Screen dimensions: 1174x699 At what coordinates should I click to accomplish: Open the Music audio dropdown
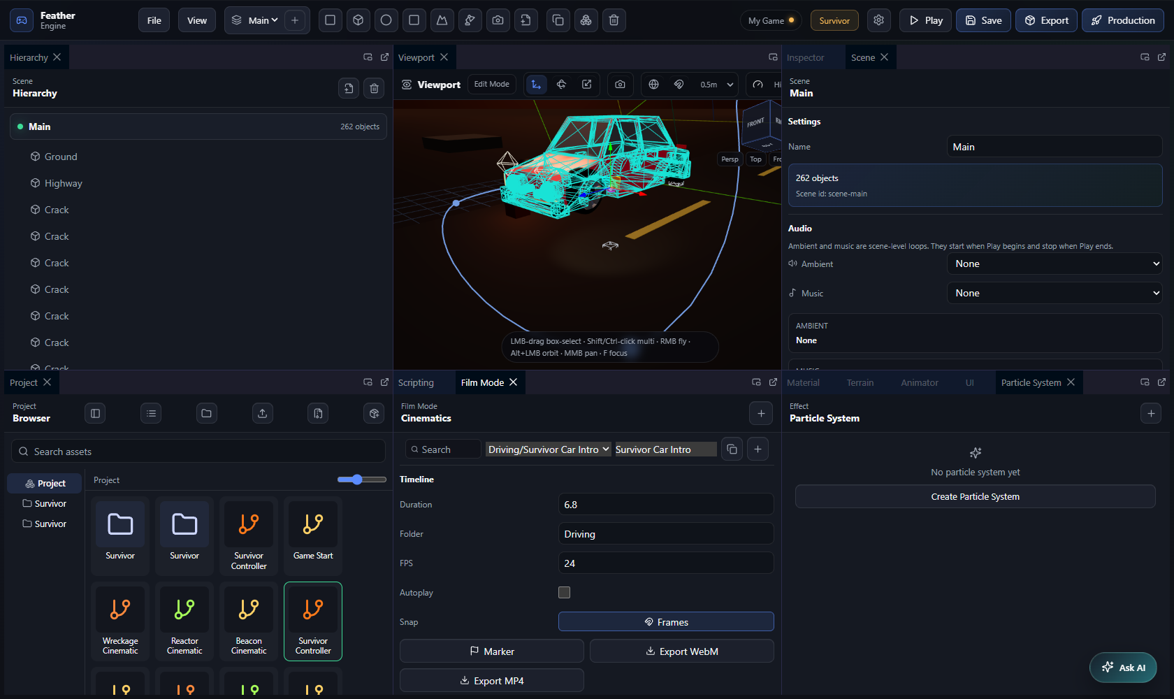point(1055,293)
